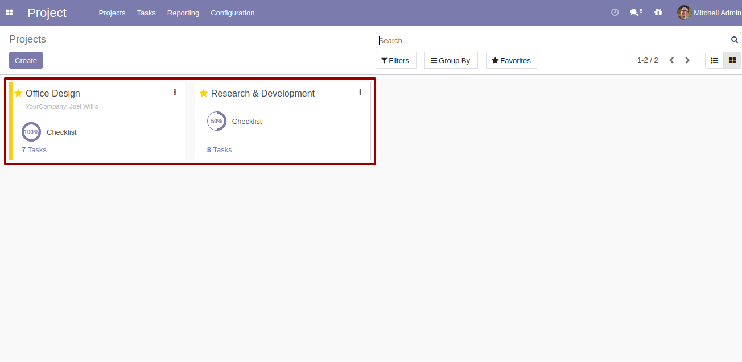Screen dimensions: 742x362
Task: Toggle favorite star on Research & Development
Action: (204, 93)
